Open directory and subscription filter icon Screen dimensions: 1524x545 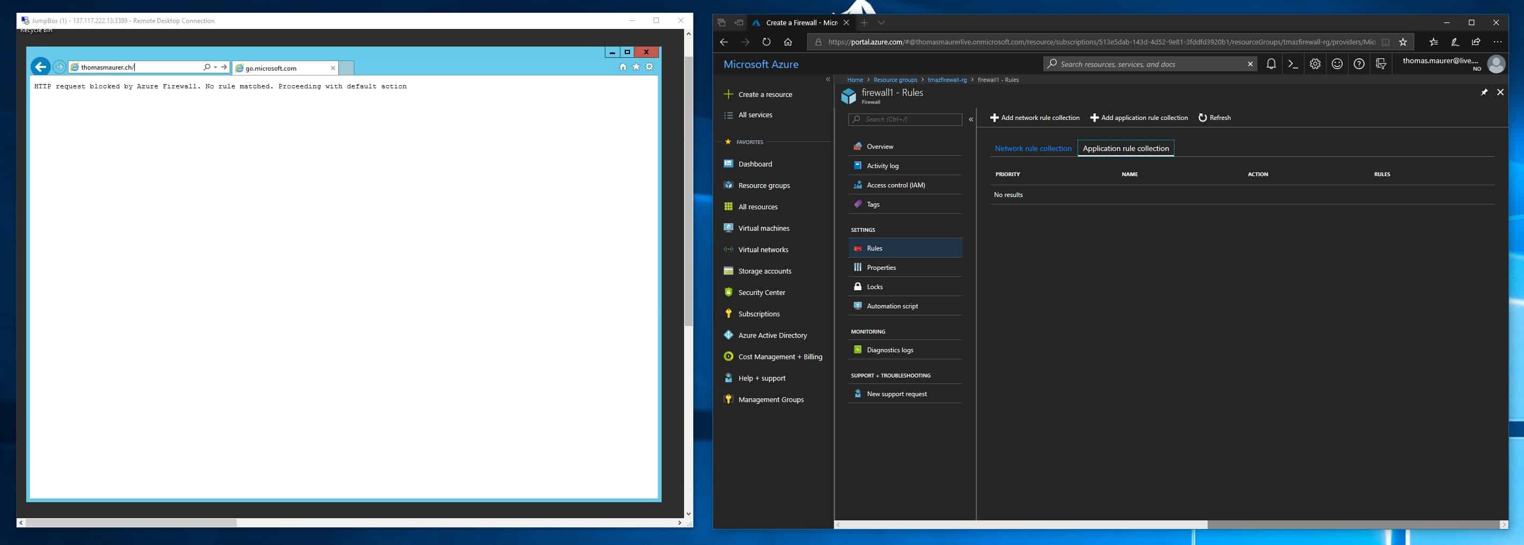tap(1381, 64)
